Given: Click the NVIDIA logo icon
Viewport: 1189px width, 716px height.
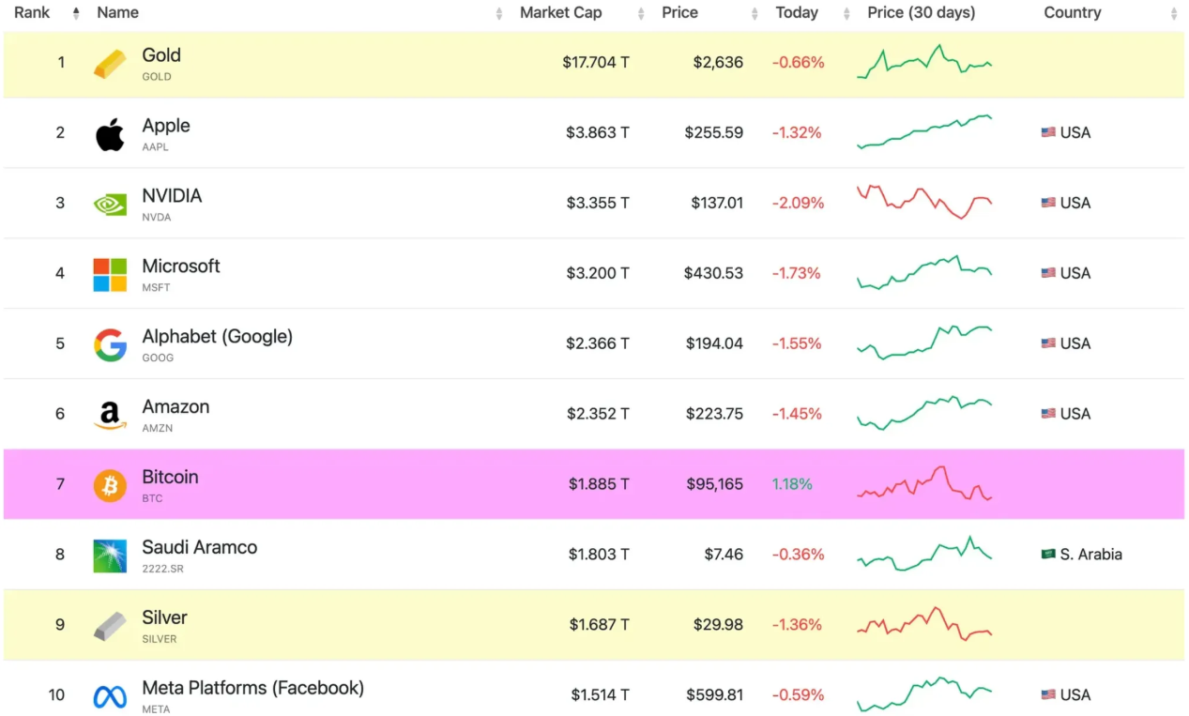Looking at the screenshot, I should click(110, 204).
